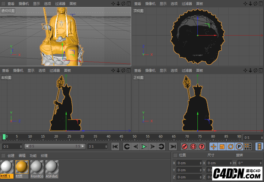Toggle rotation keyframe recording
This screenshot has width=264, height=182.
click(x=231, y=146)
